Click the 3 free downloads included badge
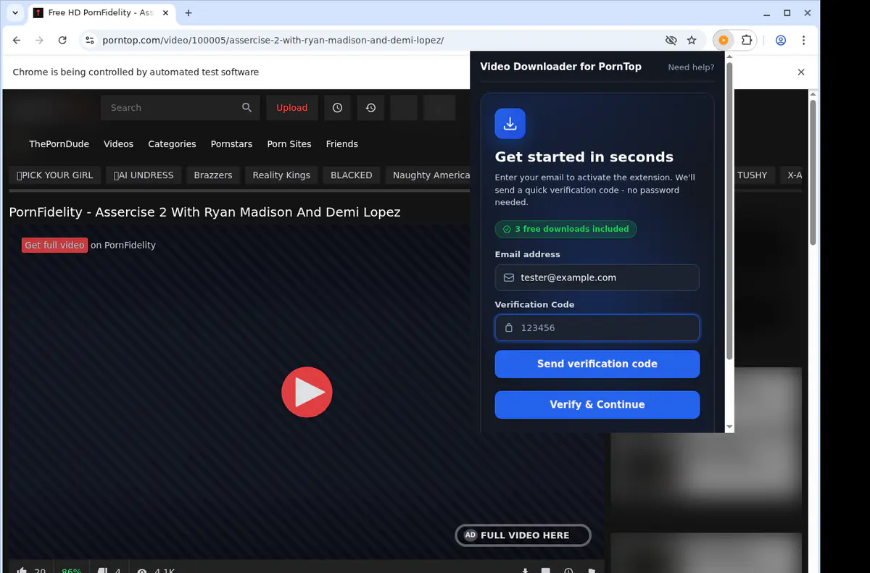Screen dimensions: 870x573 click(565, 229)
